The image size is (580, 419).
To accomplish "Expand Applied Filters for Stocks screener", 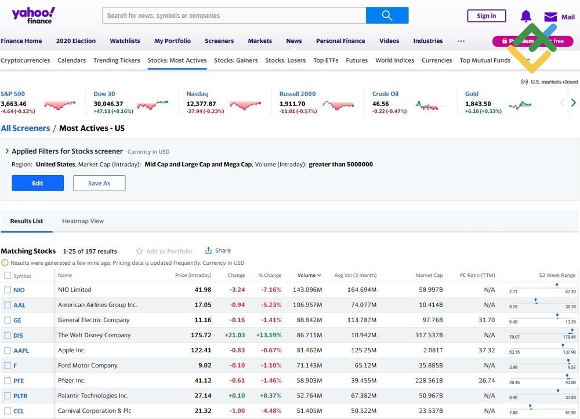I will point(7,151).
